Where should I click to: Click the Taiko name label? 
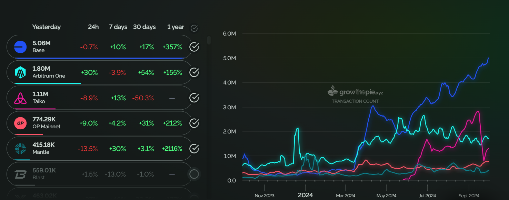[x=39, y=101]
